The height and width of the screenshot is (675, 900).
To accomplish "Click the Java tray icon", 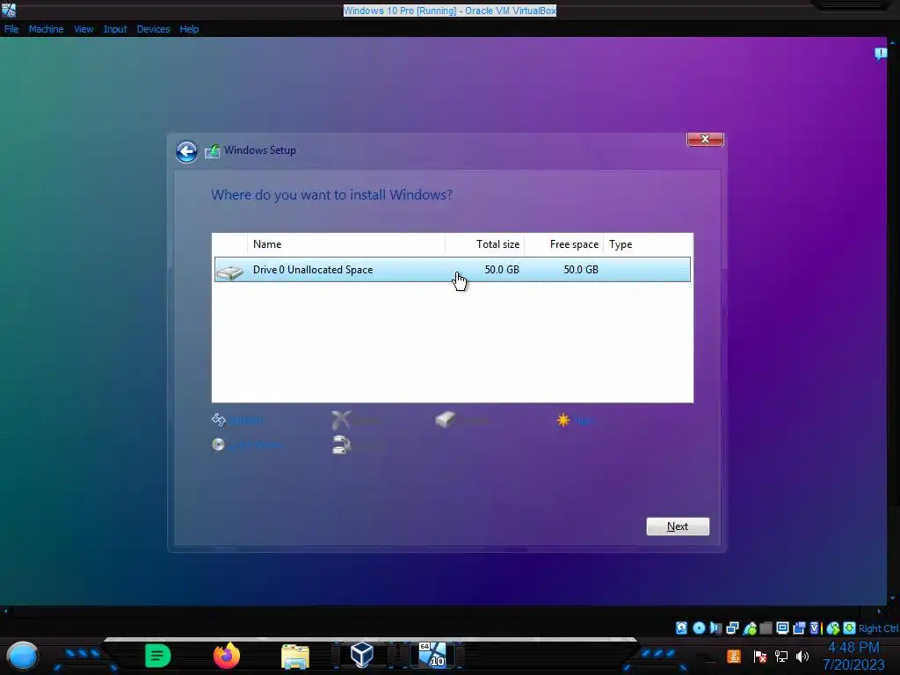I will click(x=734, y=656).
